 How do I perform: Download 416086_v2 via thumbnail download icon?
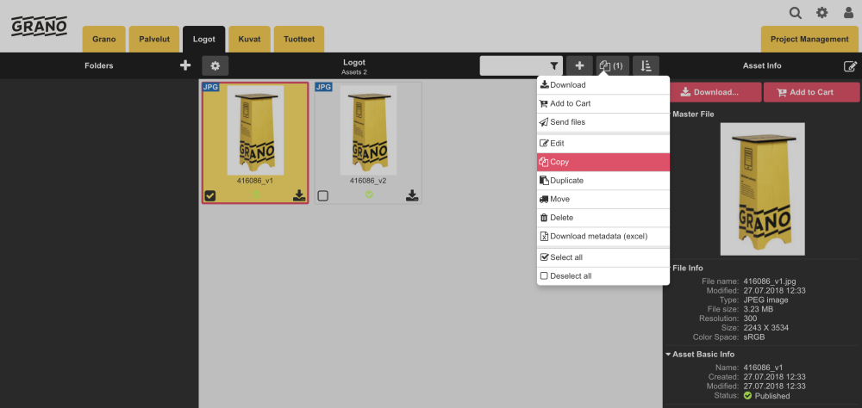point(412,195)
